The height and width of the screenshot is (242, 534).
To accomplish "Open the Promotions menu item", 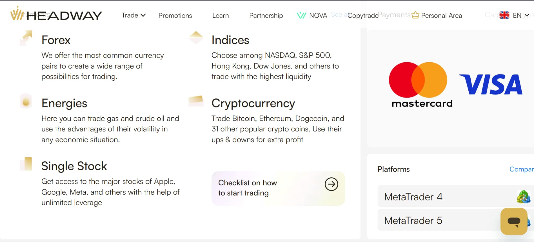I will (175, 16).
